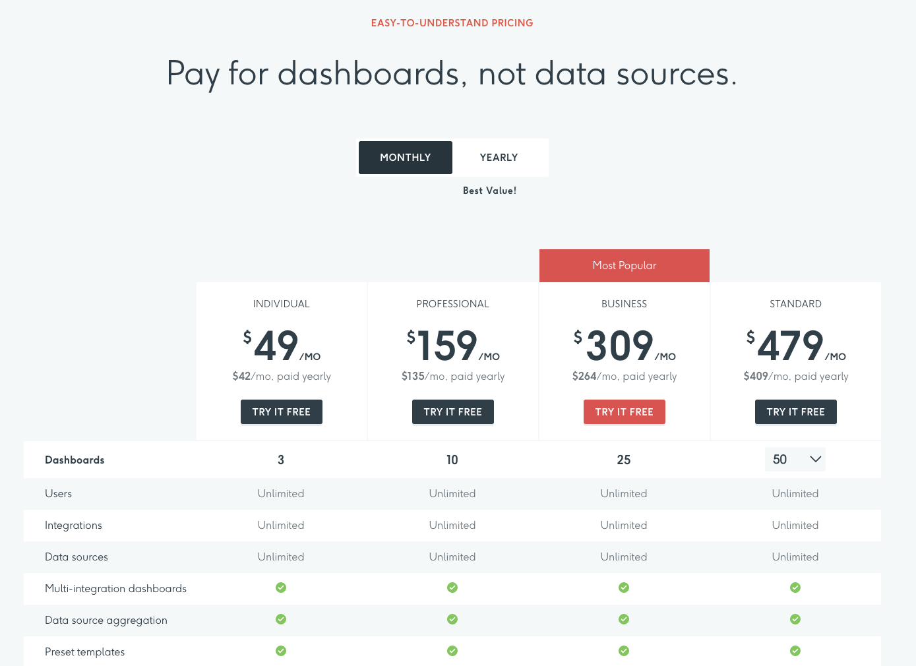The image size is (916, 666).
Task: Toggle the Individual plan's Preset templates check
Action: coord(281,651)
